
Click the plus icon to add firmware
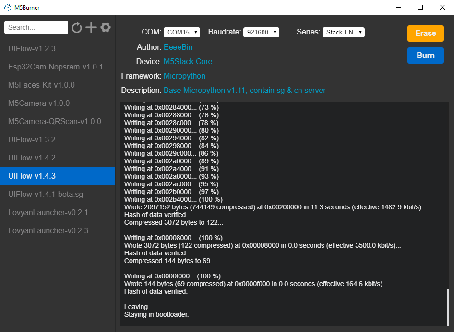91,27
